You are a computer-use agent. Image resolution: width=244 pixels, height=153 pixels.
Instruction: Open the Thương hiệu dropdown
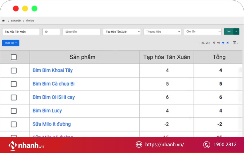click(162, 32)
